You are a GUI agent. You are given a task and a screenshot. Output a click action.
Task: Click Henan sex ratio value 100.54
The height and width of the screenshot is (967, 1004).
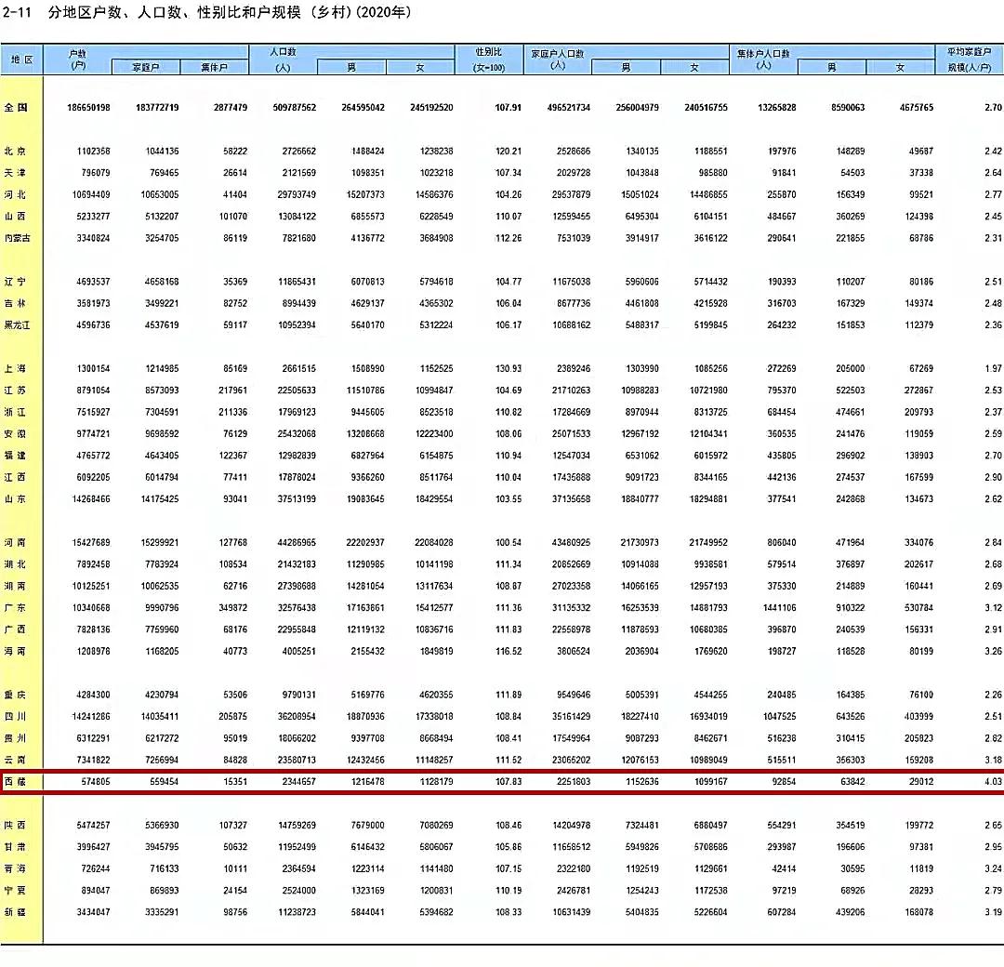point(509,543)
